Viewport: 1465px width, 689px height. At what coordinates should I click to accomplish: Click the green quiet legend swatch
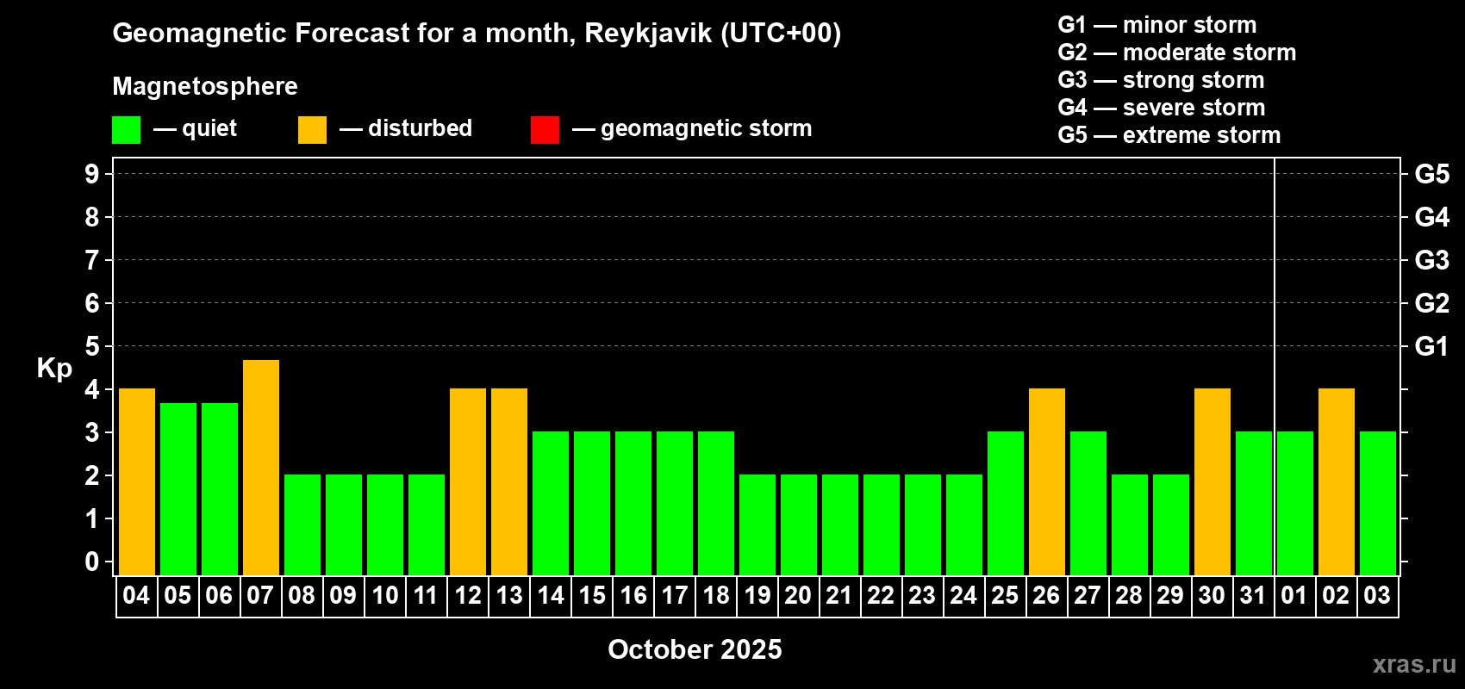coord(126,130)
